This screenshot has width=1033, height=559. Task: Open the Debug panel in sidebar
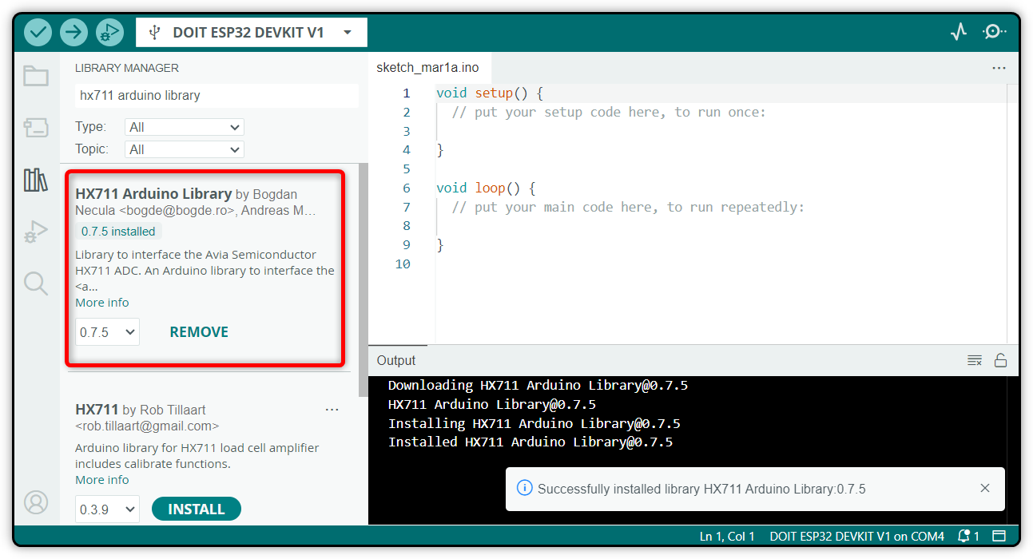(36, 232)
